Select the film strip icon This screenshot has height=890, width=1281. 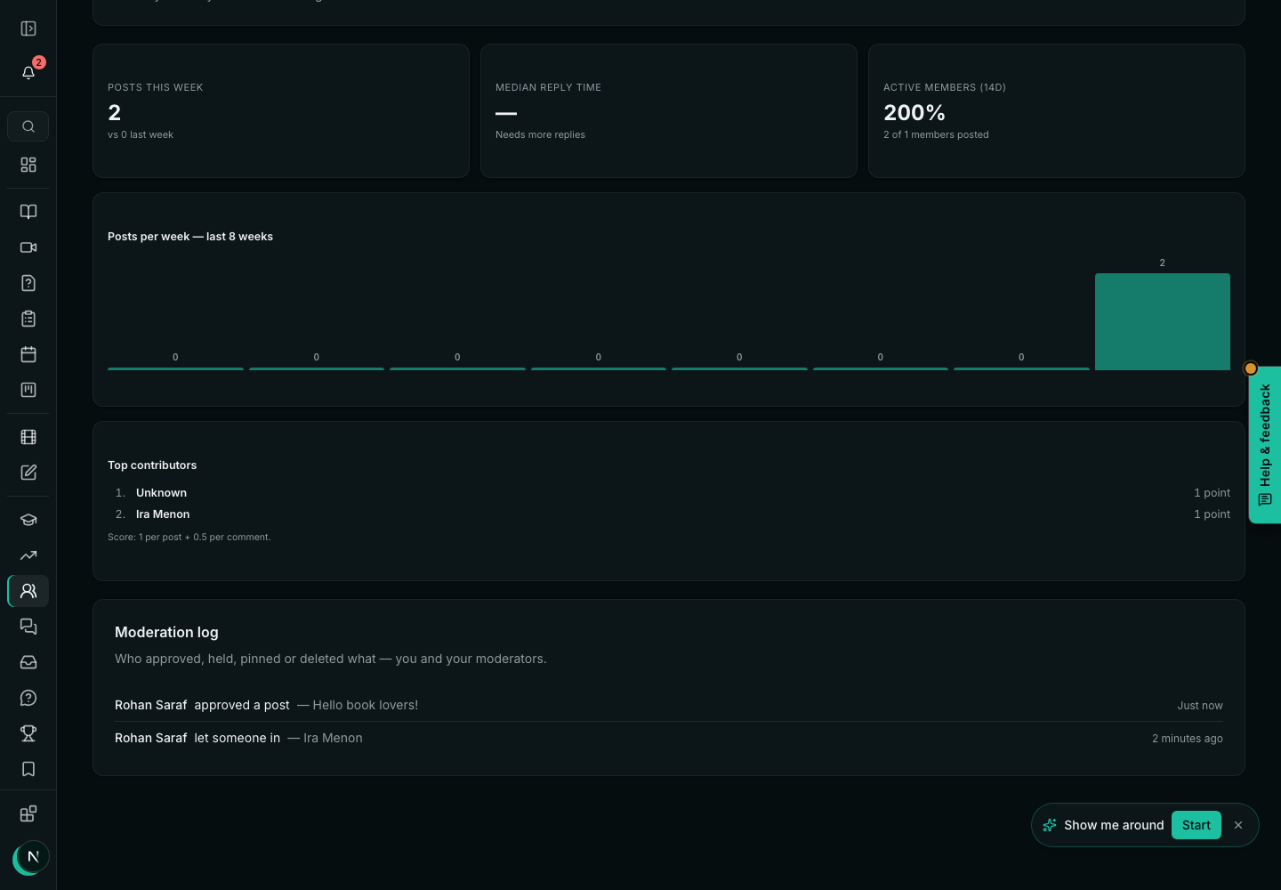point(28,437)
